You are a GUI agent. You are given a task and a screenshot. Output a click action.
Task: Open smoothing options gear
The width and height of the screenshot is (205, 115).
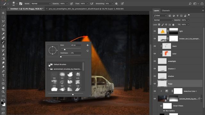[x=116, y=4]
